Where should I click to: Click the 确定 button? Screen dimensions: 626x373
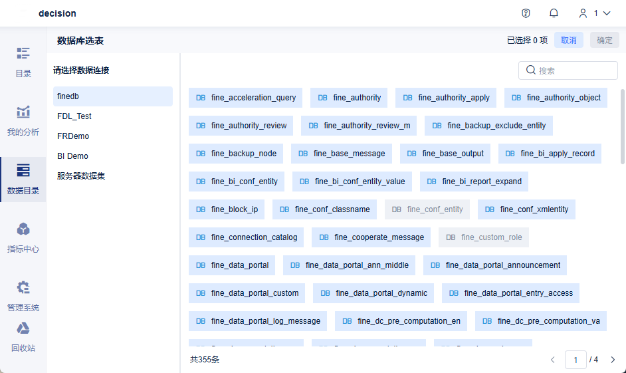(605, 41)
